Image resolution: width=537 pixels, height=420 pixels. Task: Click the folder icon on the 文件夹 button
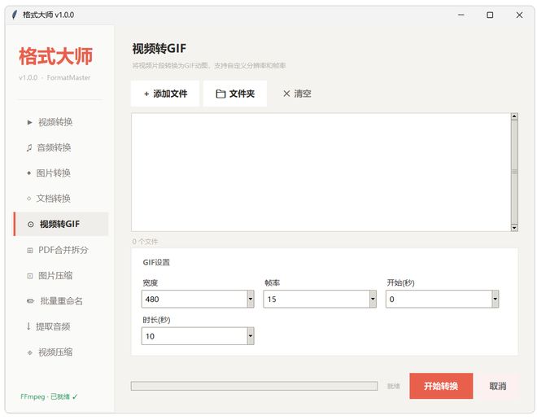[x=220, y=94]
